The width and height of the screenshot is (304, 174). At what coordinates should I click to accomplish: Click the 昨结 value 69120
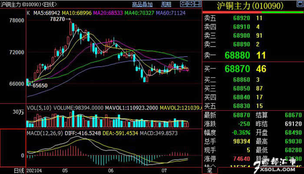pos(293,124)
